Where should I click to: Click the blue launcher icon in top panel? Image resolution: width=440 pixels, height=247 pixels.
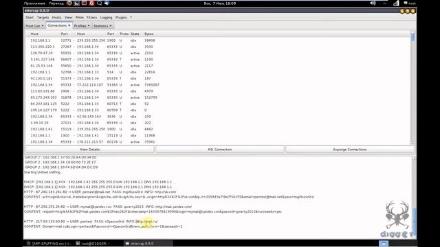click(x=107, y=3)
